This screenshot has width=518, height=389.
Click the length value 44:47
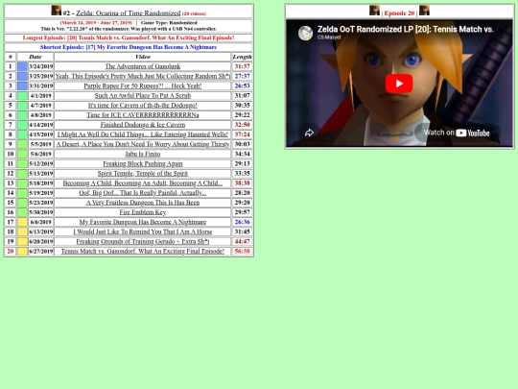[242, 241]
